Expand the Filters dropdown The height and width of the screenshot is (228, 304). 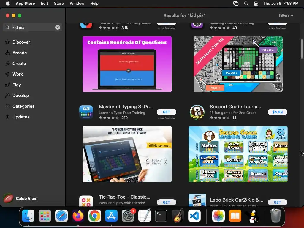[286, 15]
